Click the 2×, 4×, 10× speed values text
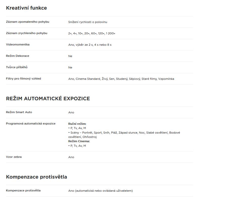Viewport: 240px width, 197px height. pyautogui.click(x=92, y=33)
